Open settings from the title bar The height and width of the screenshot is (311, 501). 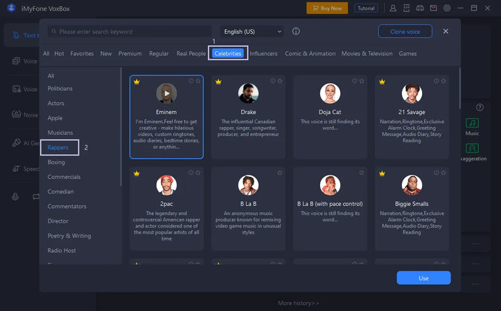[447, 8]
